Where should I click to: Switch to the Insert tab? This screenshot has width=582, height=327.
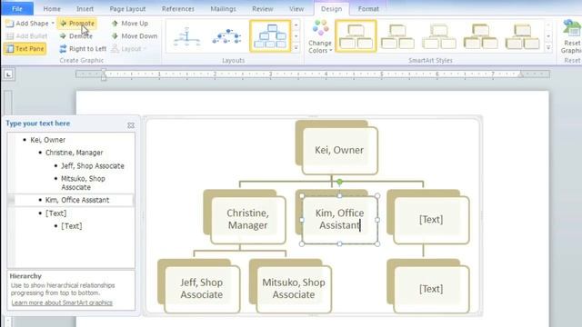[x=85, y=8]
